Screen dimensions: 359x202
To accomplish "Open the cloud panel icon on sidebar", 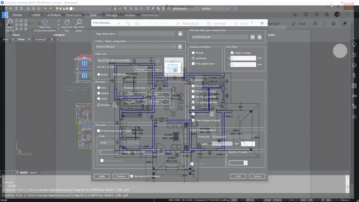I will pyautogui.click(x=354, y=116).
